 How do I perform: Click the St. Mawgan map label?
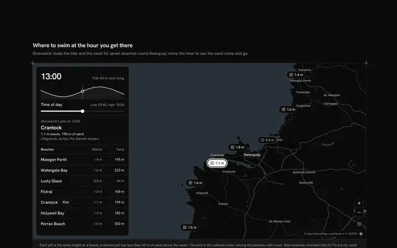(x=332, y=95)
